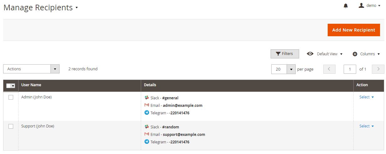Screen dimensions: 386x154
Task: Click the demo user account icon
Action: click(361, 5)
